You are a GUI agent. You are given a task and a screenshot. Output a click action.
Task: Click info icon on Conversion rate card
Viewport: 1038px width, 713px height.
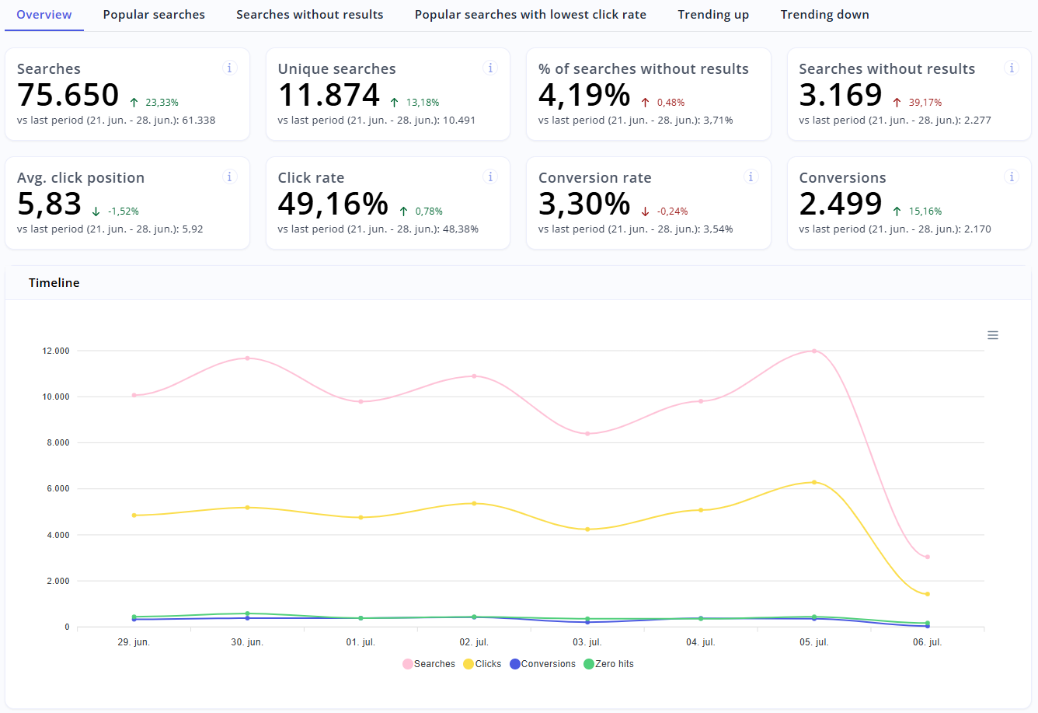pyautogui.click(x=751, y=177)
